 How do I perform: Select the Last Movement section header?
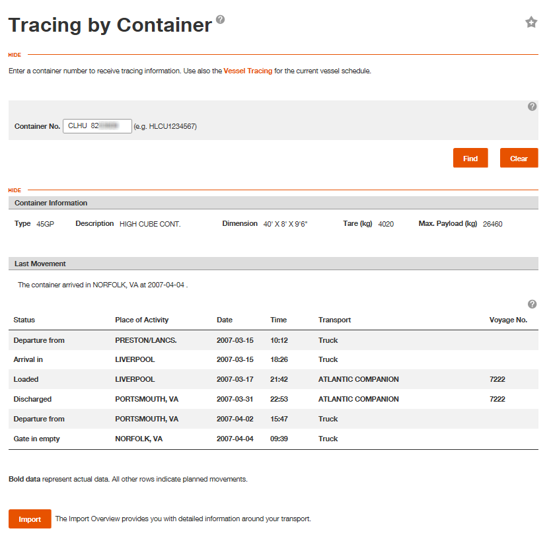(40, 264)
